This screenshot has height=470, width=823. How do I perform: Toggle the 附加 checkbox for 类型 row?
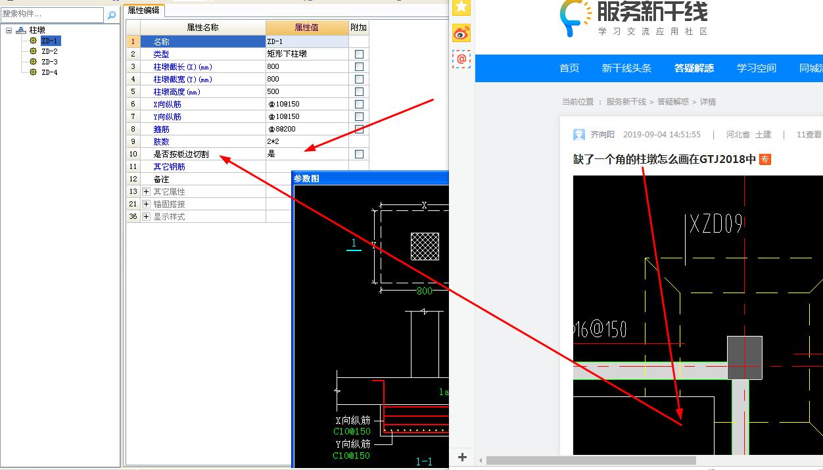(x=359, y=54)
